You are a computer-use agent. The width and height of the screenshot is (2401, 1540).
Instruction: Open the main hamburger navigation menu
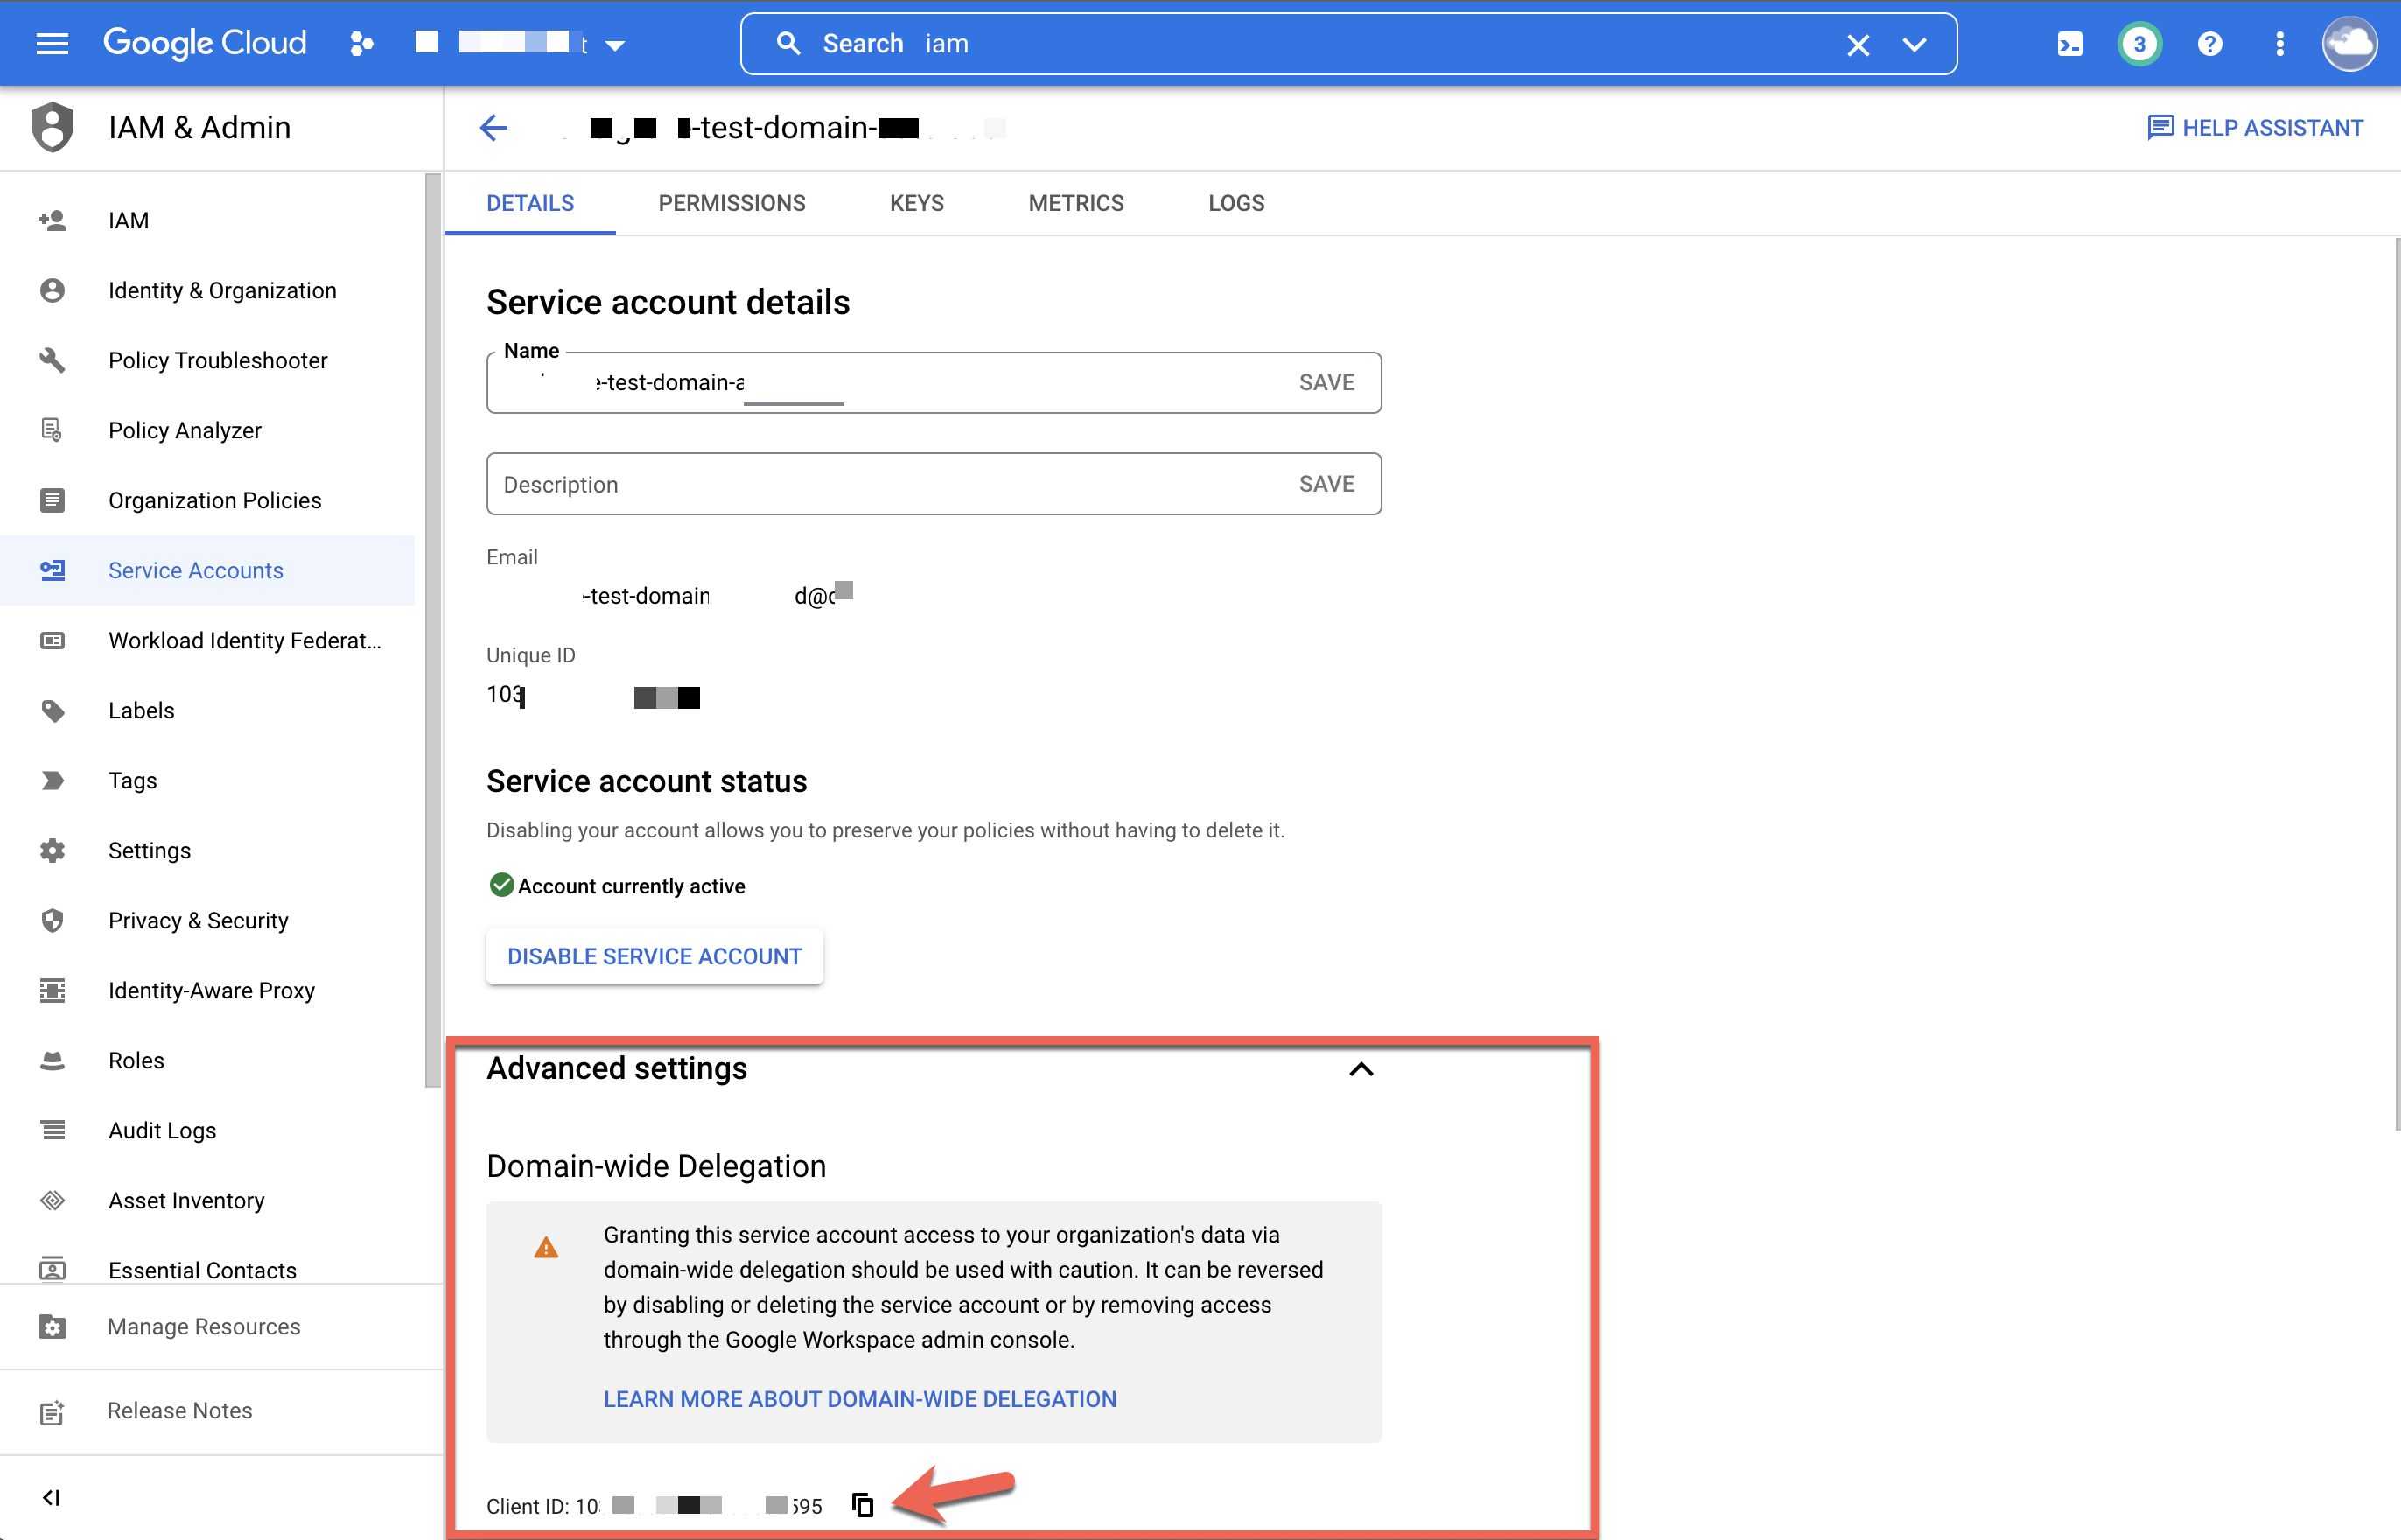tap(52, 43)
